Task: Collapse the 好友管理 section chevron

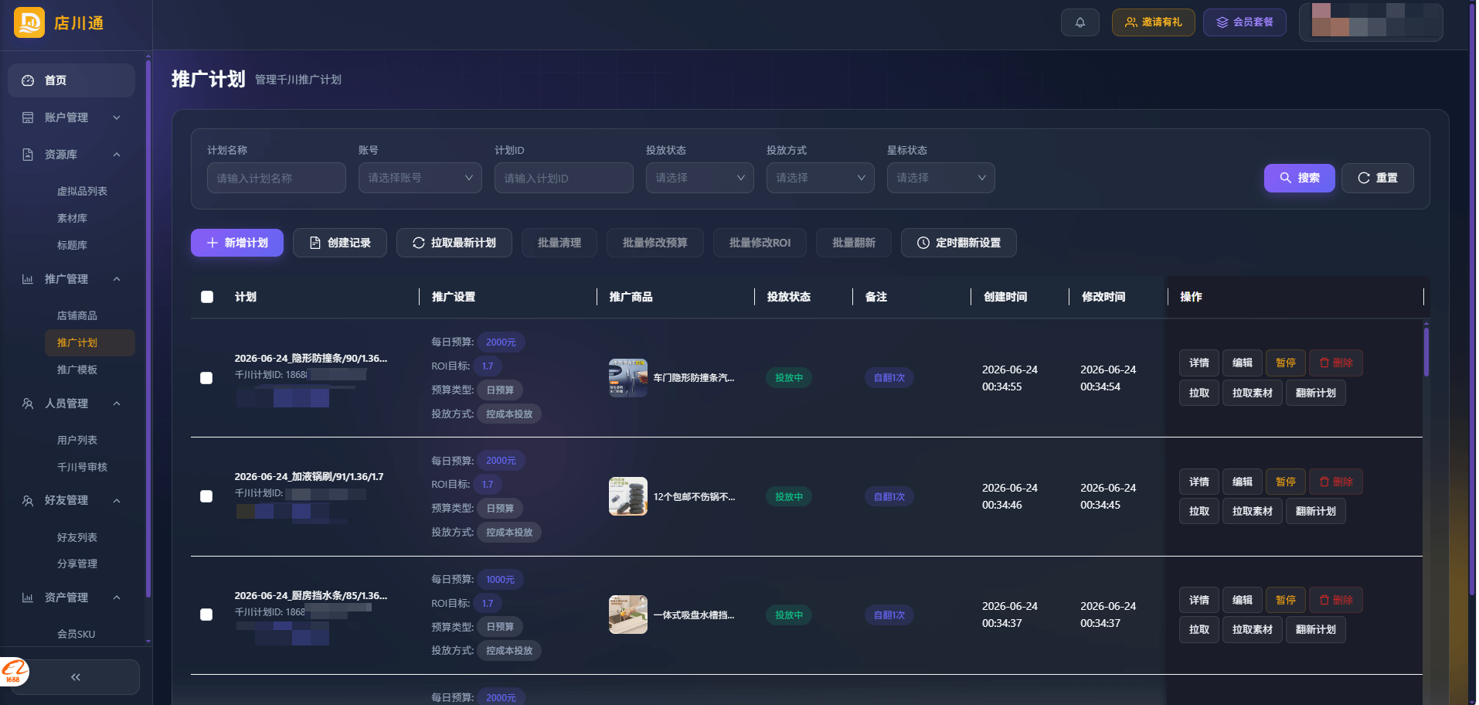Action: click(117, 501)
